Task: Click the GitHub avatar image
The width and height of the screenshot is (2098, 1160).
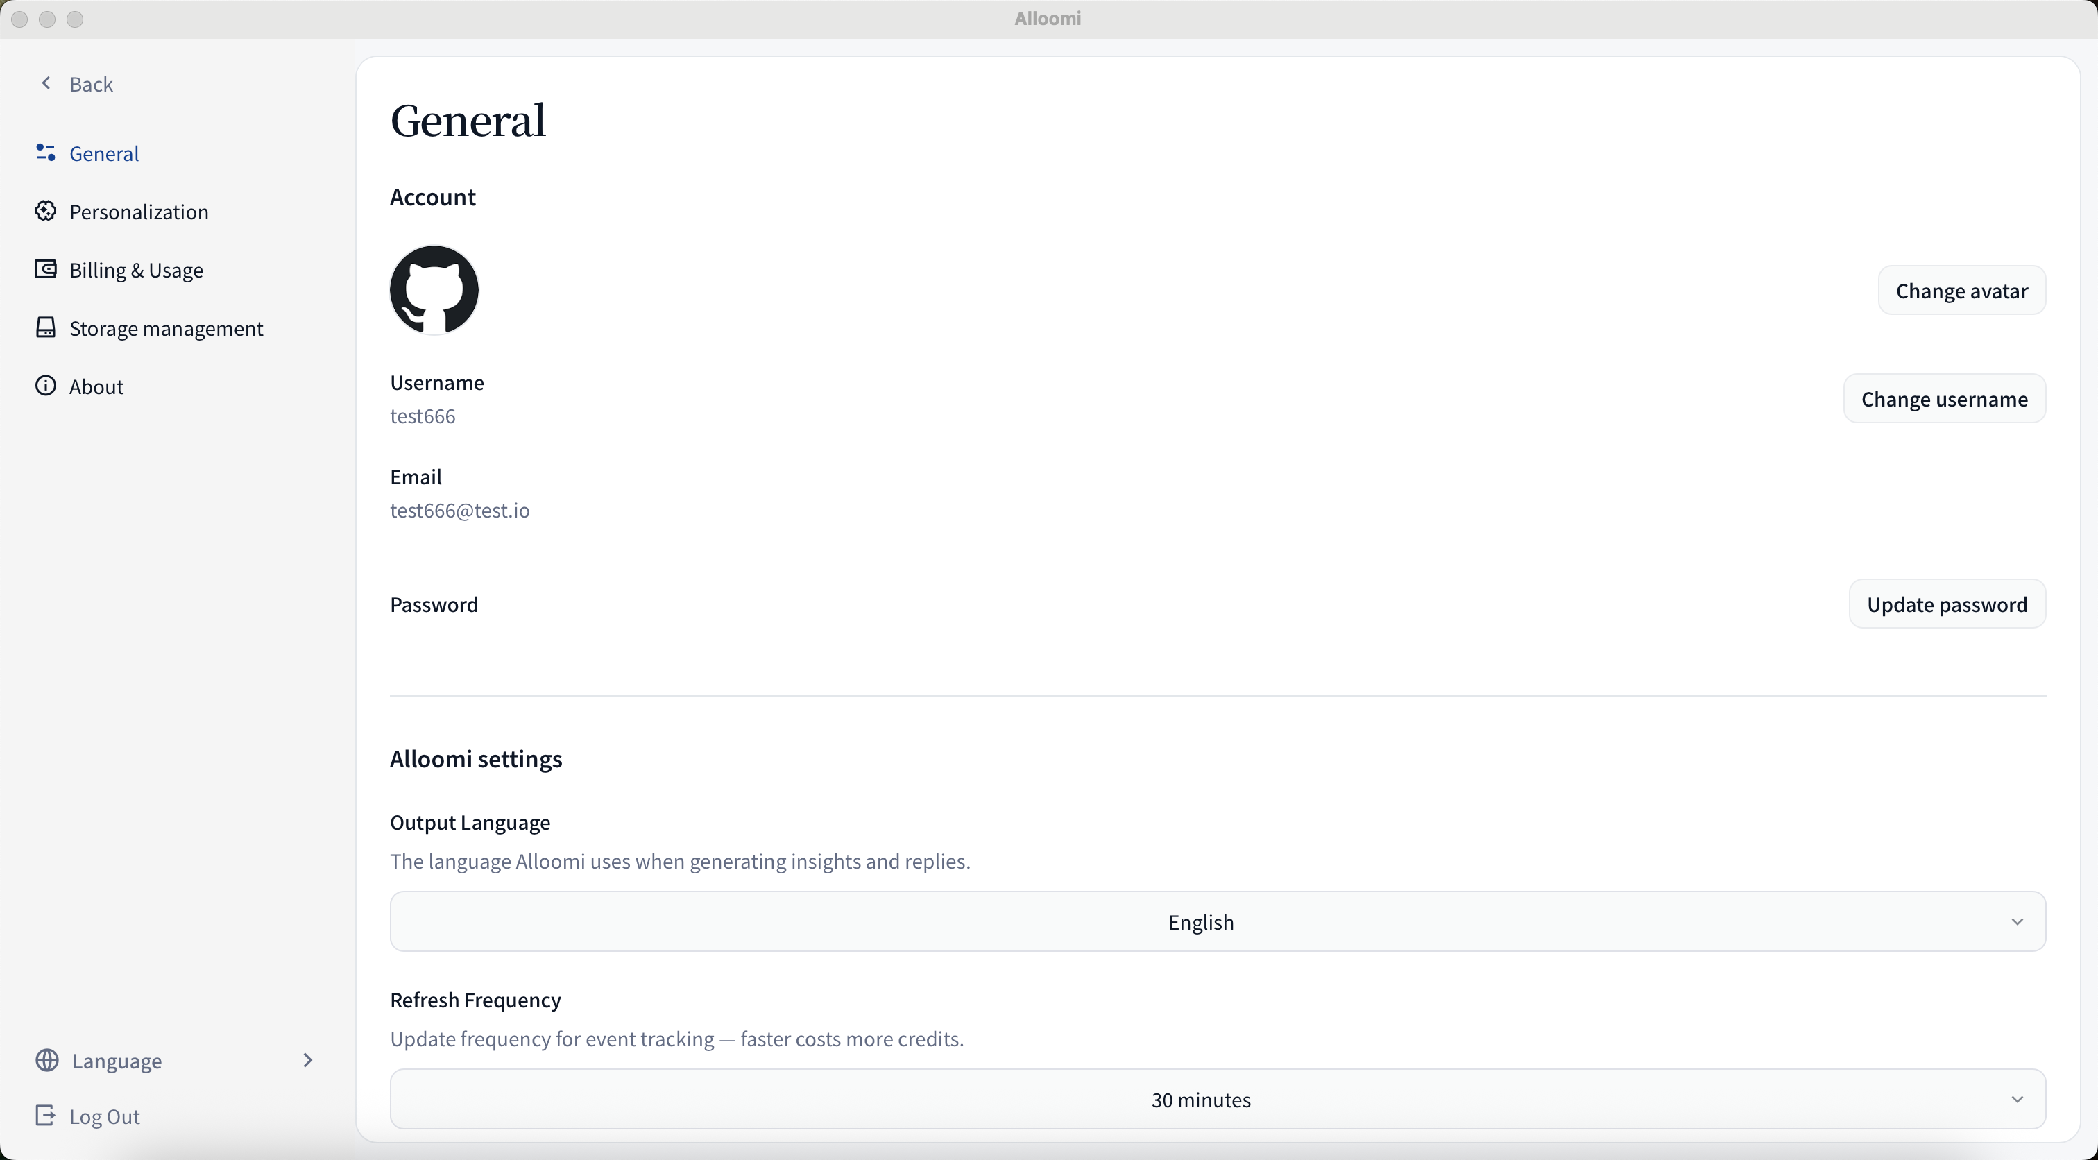Action: pos(434,290)
